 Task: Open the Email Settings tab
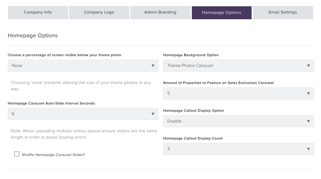tap(283, 13)
